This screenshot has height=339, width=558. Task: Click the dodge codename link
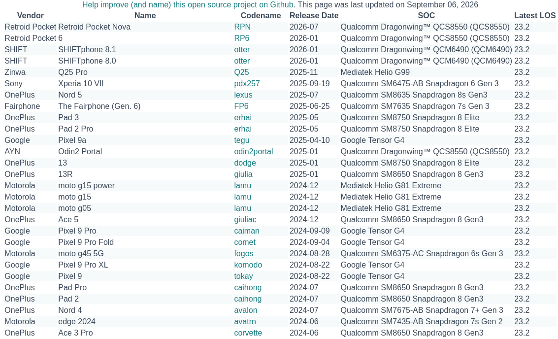click(x=245, y=163)
